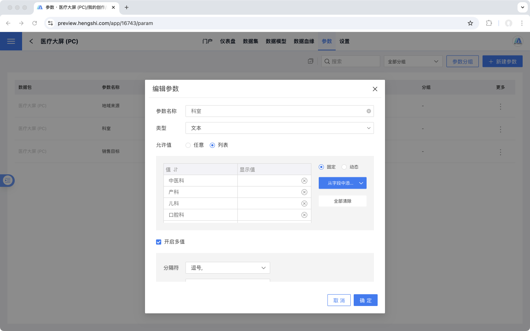This screenshot has height=331, width=530.
Task: Delete the 产科 row with its X icon
Action: pos(304,192)
